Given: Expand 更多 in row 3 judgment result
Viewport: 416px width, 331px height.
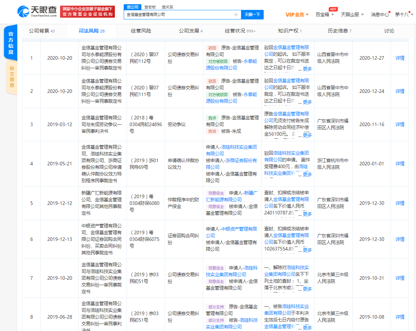Looking at the screenshot, I should tap(307, 135).
